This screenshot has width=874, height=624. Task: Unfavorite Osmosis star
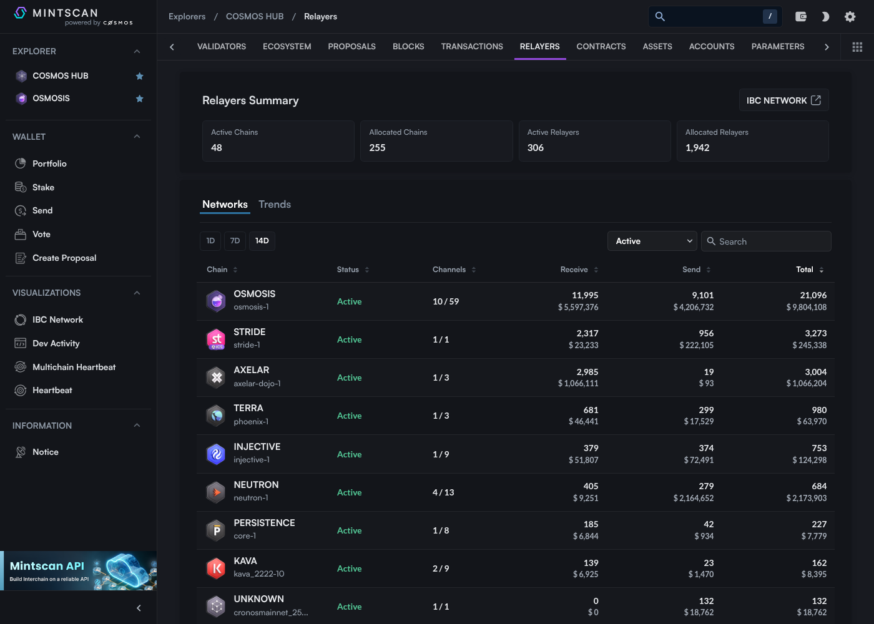click(140, 99)
